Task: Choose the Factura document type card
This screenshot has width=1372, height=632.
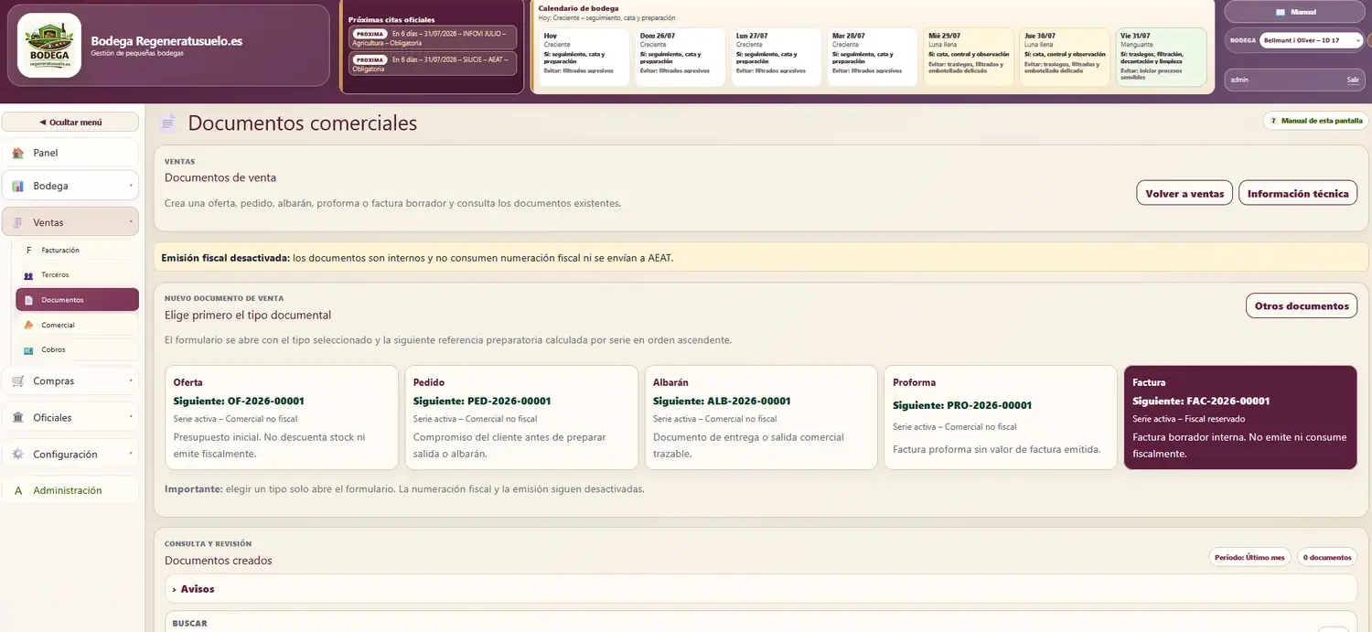Action: (1240, 418)
